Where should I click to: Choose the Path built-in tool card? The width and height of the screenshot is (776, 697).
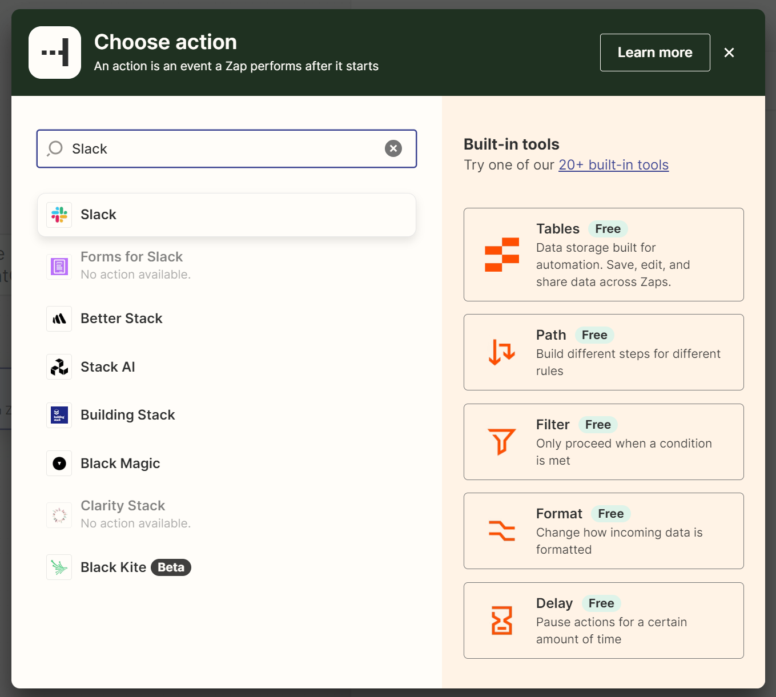pos(604,352)
